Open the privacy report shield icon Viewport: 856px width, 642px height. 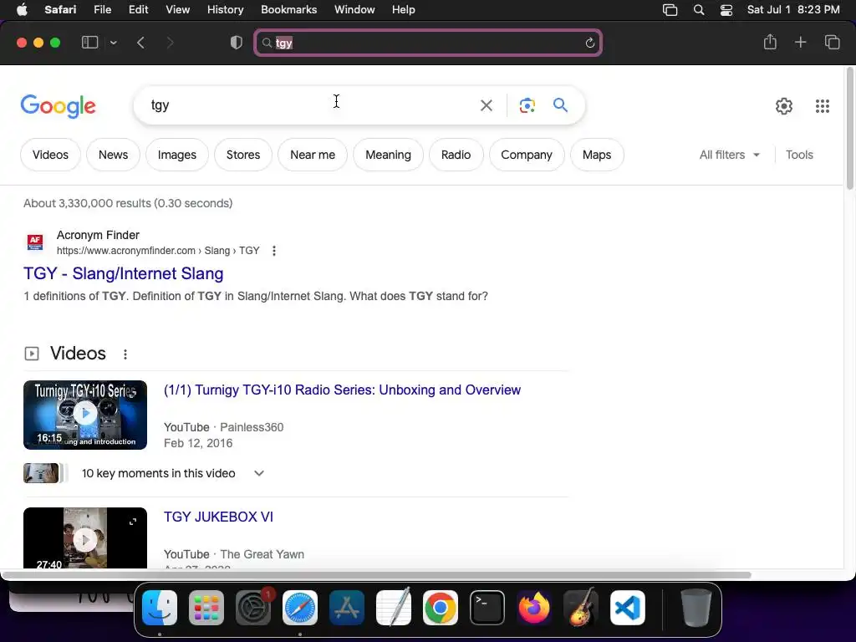(236, 43)
